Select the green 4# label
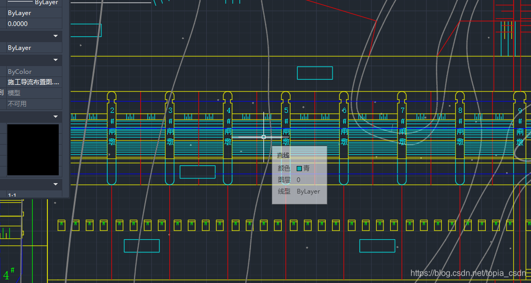The image size is (531, 283). pos(9,275)
